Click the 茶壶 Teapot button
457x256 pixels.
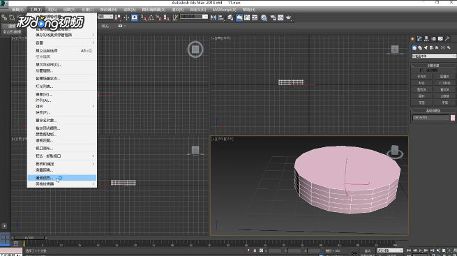click(x=421, y=103)
